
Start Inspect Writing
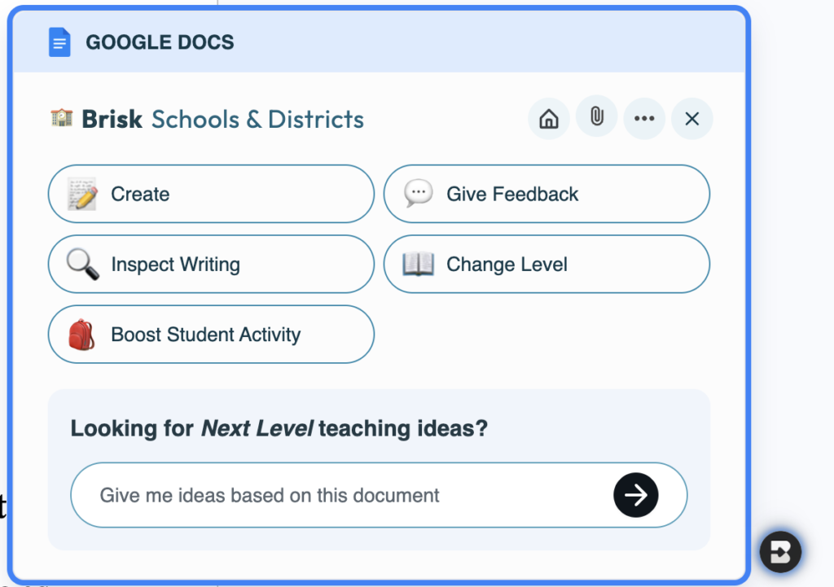pyautogui.click(x=211, y=264)
